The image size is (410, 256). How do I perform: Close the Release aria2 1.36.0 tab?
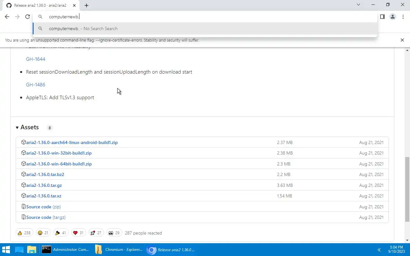tap(74, 5)
